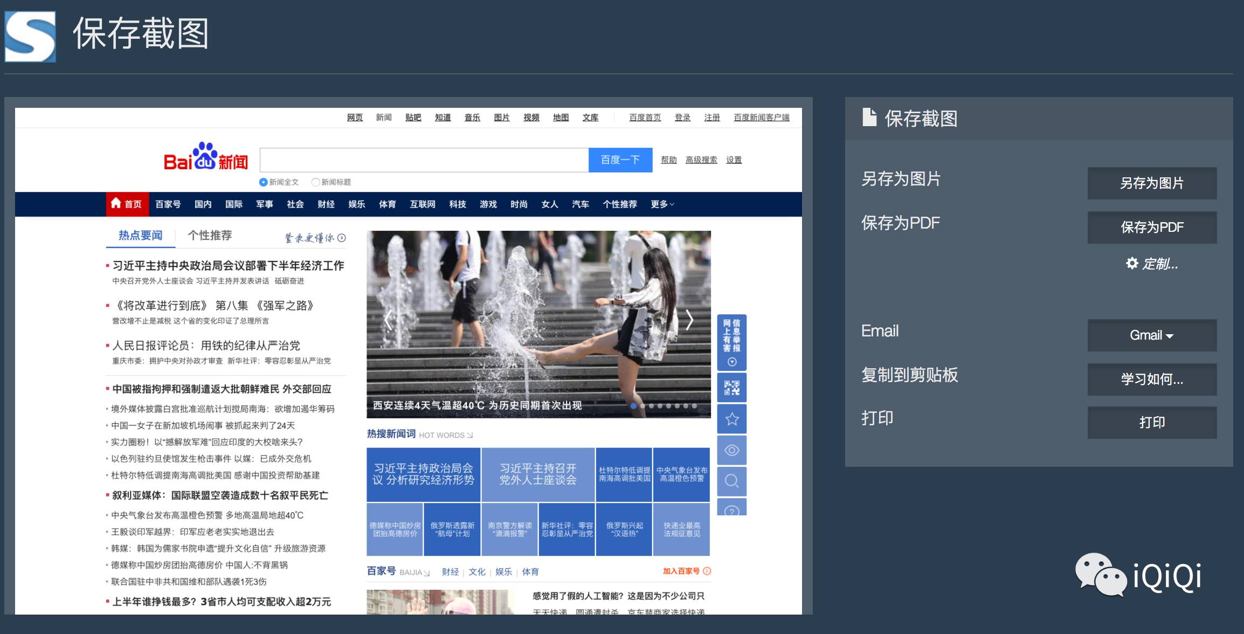Go to next slide with right arrow
The height and width of the screenshot is (634, 1244).
[x=689, y=320]
